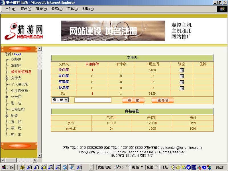Click 退出 to log out

click(x=16, y=135)
